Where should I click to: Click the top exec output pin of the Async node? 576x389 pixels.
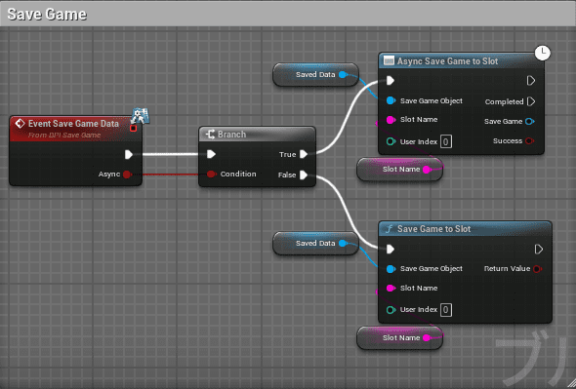tap(531, 80)
